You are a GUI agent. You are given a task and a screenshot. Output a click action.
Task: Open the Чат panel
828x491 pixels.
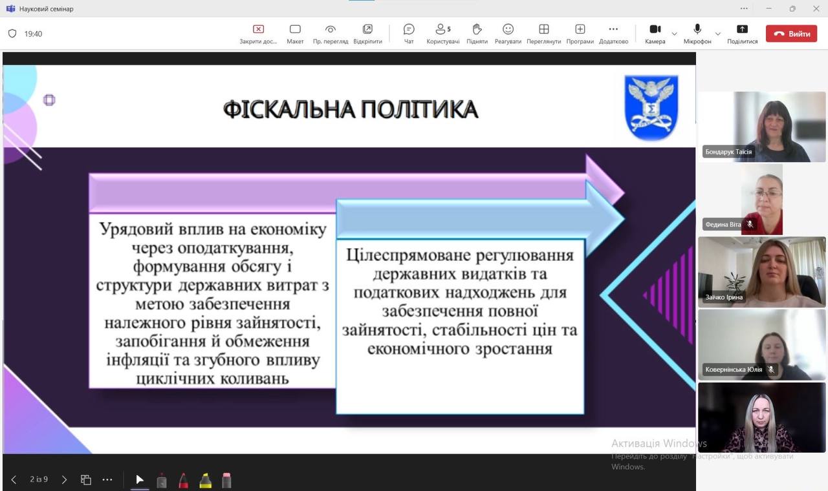[409, 34]
